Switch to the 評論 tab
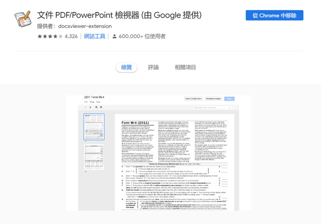This screenshot has height=224, width=321. point(153,67)
